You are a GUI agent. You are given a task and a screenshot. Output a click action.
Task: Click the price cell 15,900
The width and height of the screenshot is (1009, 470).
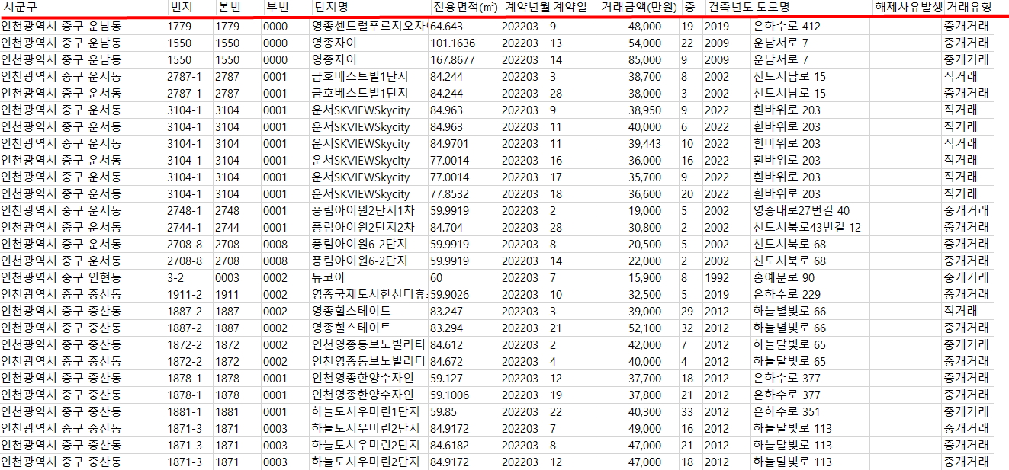coord(645,278)
